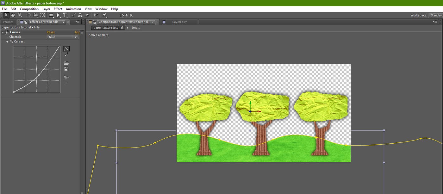Click the top-right point of the curve
The width and height of the screenshot is (443, 194).
point(60,47)
